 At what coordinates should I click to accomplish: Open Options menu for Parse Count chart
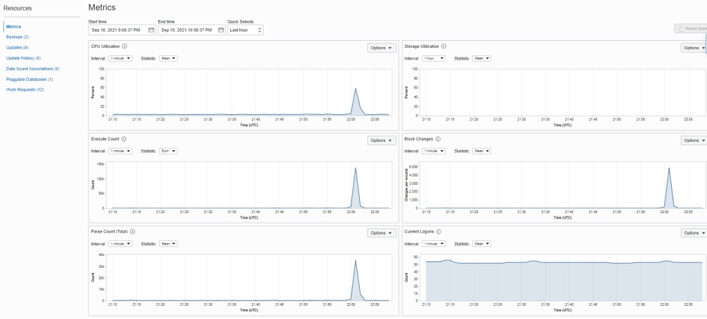pyautogui.click(x=381, y=233)
